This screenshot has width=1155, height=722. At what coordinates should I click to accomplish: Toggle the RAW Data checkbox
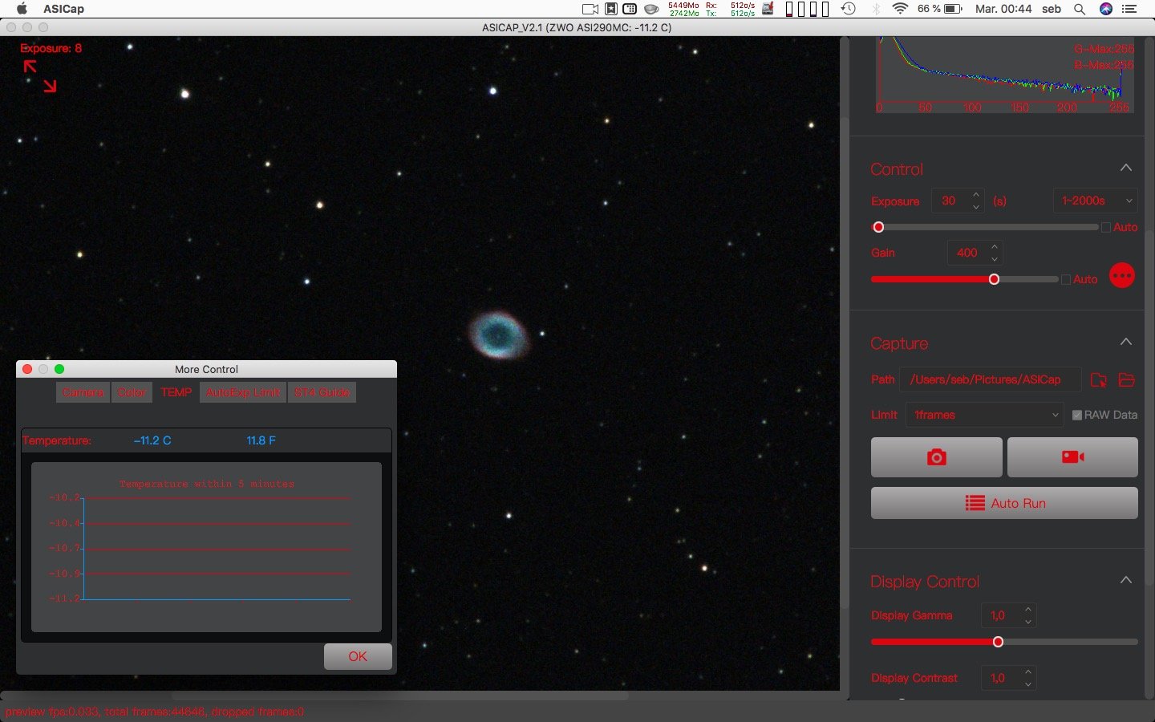click(1077, 415)
